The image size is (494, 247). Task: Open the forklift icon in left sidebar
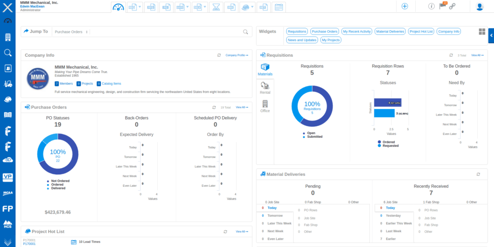click(x=7, y=83)
